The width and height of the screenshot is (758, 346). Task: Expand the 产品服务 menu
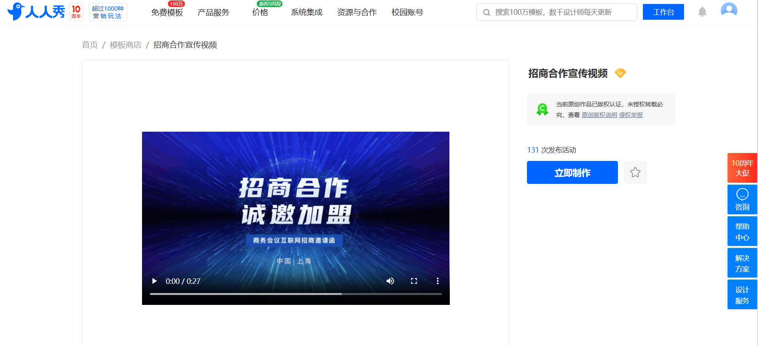(x=213, y=12)
